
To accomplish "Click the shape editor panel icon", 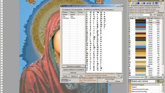I will coord(129,81).
